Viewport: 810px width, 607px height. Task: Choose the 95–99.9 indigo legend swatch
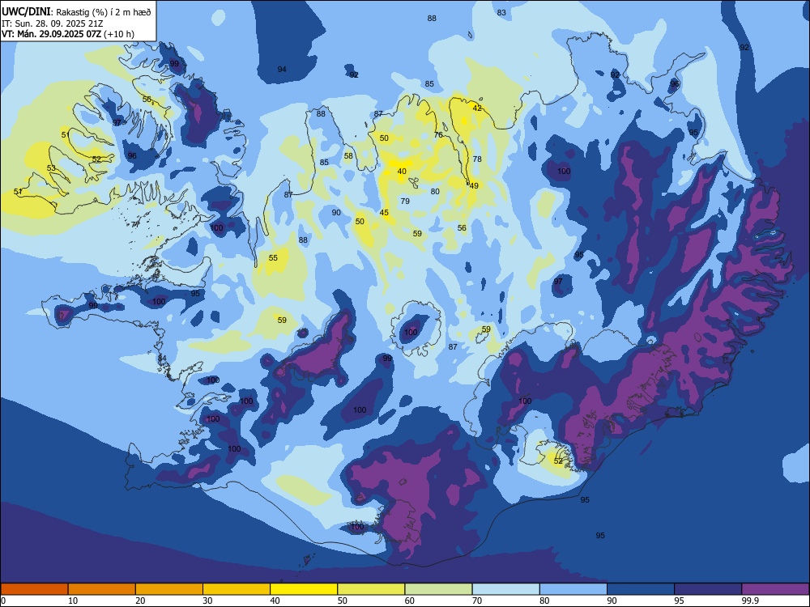coord(708,589)
